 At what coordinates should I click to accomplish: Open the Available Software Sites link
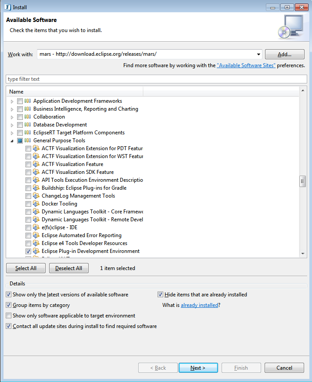(x=246, y=65)
